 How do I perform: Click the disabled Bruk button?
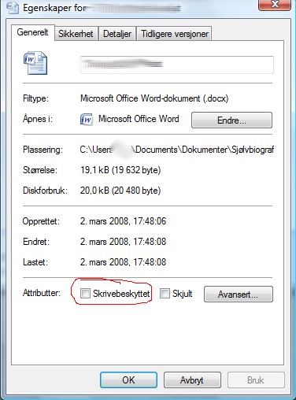coord(256,380)
